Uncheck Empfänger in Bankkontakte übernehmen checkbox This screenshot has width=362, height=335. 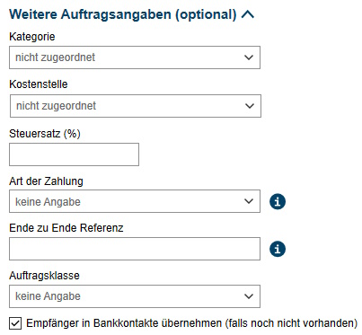pyautogui.click(x=15, y=323)
